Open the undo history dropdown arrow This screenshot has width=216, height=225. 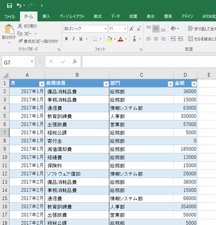point(24,5)
